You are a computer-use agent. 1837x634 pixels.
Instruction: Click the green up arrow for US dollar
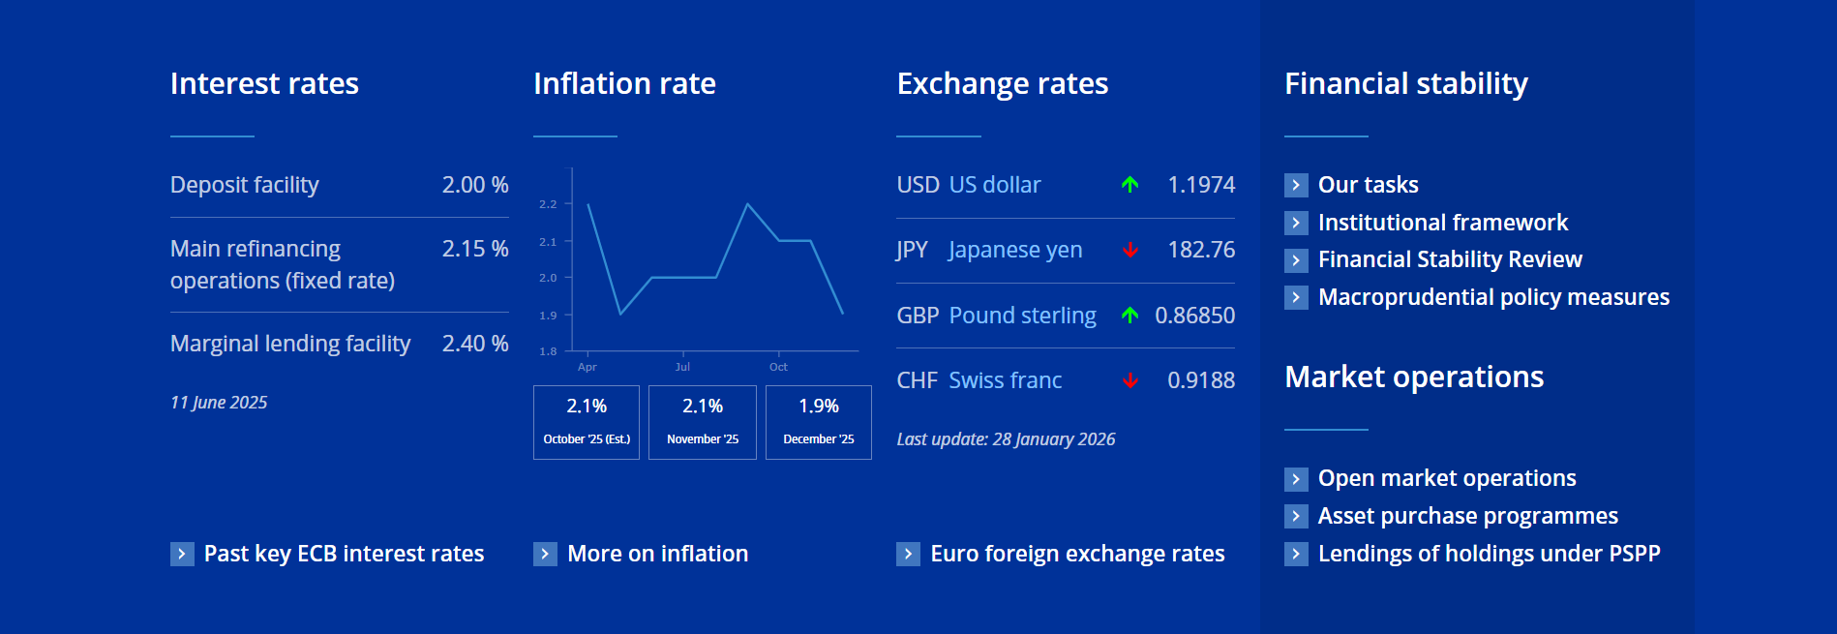click(1129, 185)
